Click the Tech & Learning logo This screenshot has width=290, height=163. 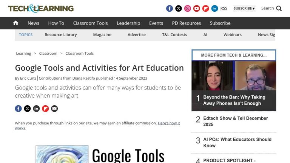click(41, 9)
